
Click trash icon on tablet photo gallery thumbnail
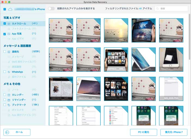107,50
